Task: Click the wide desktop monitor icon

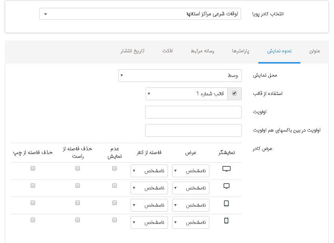Action: (x=227, y=169)
